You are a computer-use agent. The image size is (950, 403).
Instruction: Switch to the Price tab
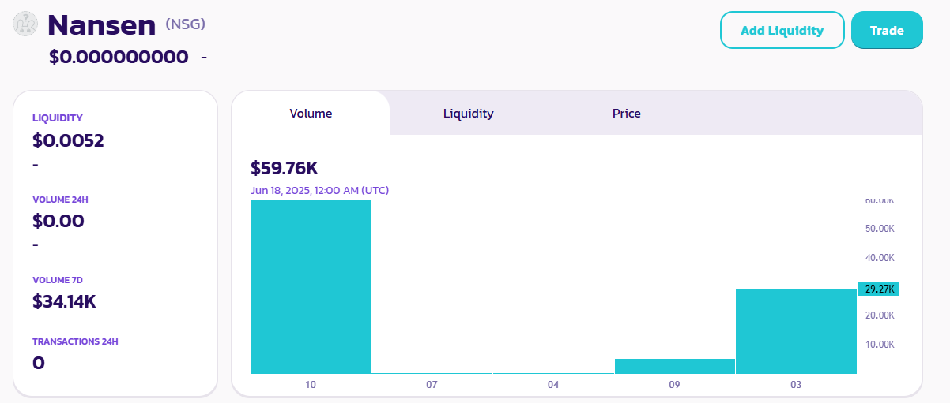pyautogui.click(x=626, y=113)
